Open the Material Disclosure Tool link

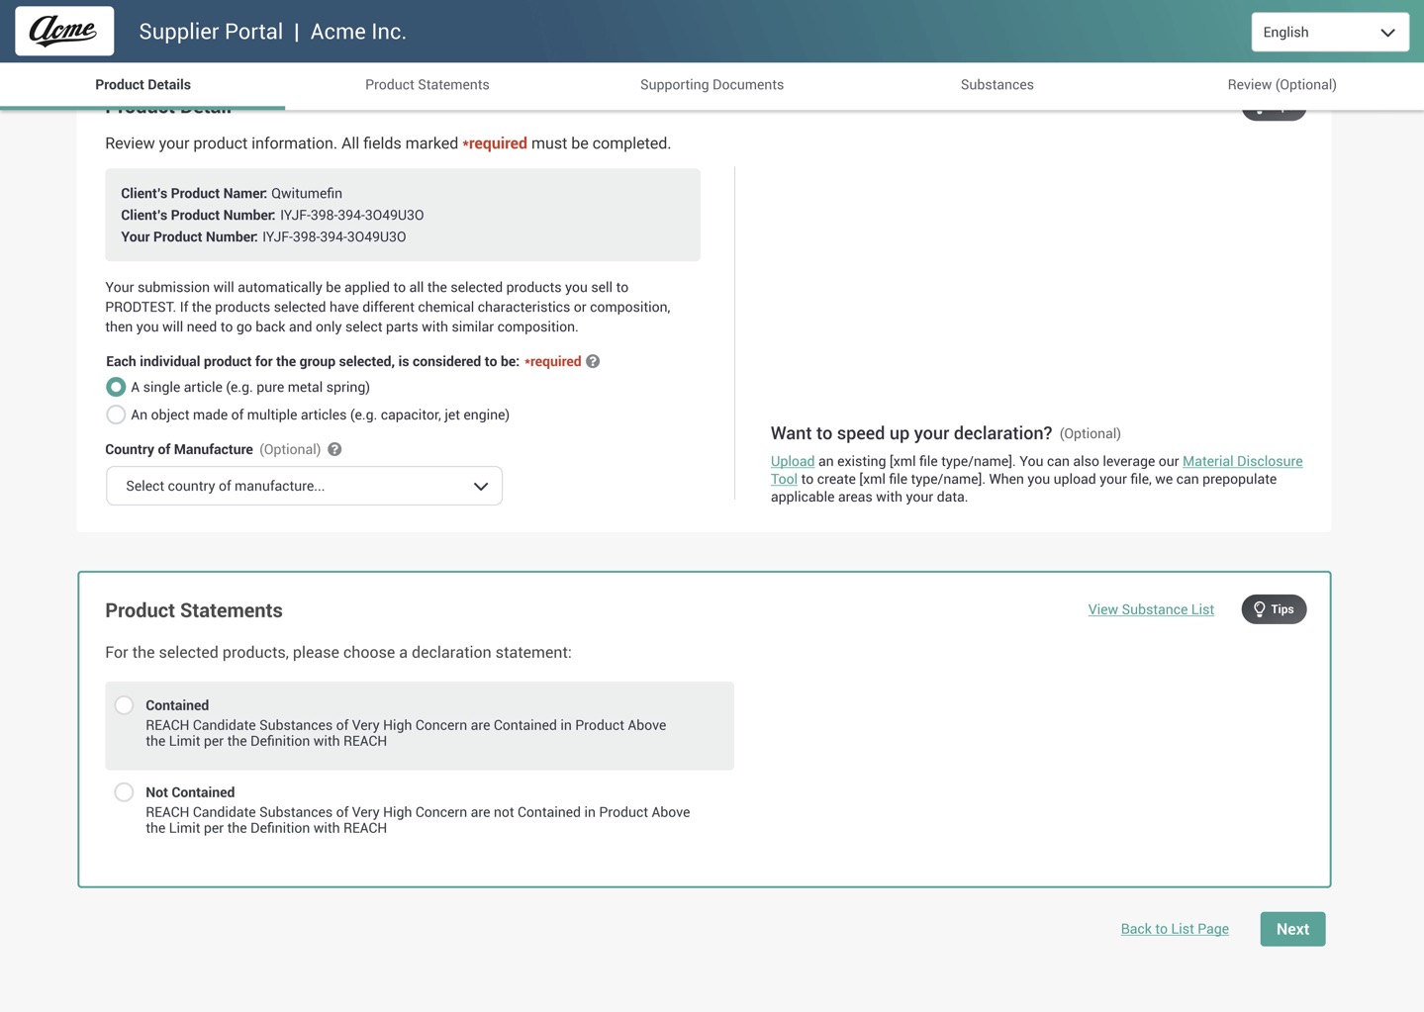click(1242, 461)
